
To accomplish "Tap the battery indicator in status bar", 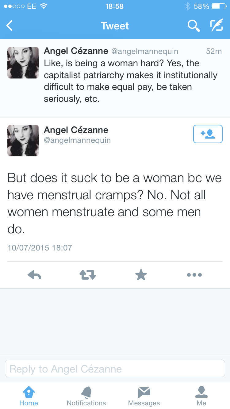I will click(x=218, y=6).
